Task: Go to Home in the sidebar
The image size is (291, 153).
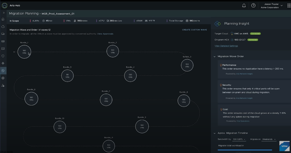Action: [3, 19]
